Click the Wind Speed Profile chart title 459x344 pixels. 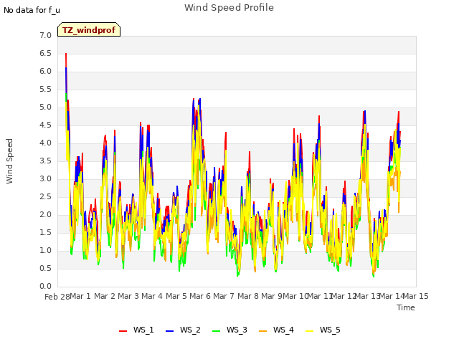[229, 8]
